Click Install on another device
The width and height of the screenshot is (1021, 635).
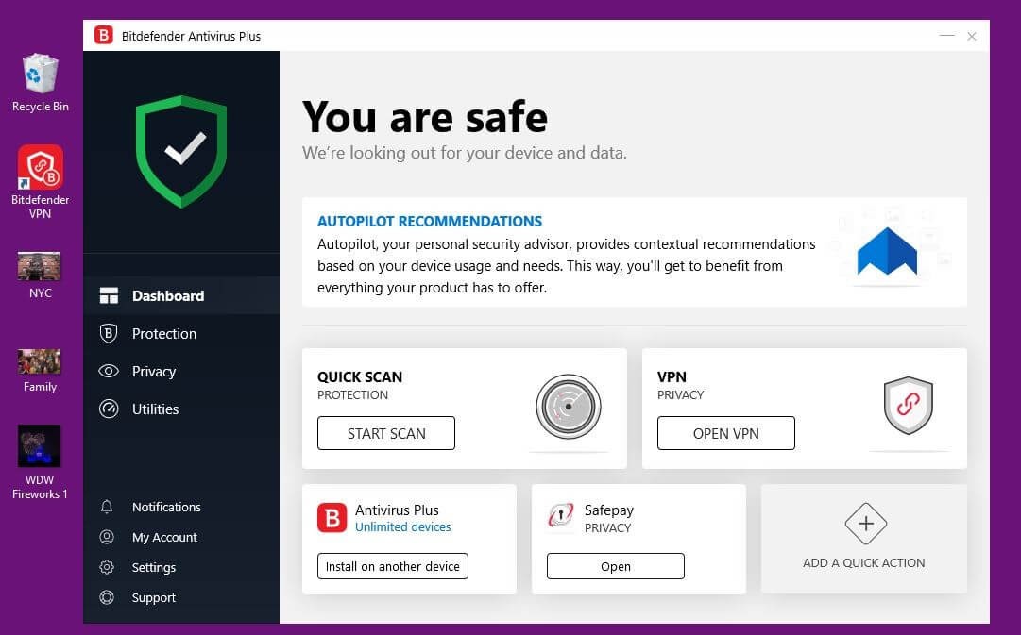click(392, 566)
